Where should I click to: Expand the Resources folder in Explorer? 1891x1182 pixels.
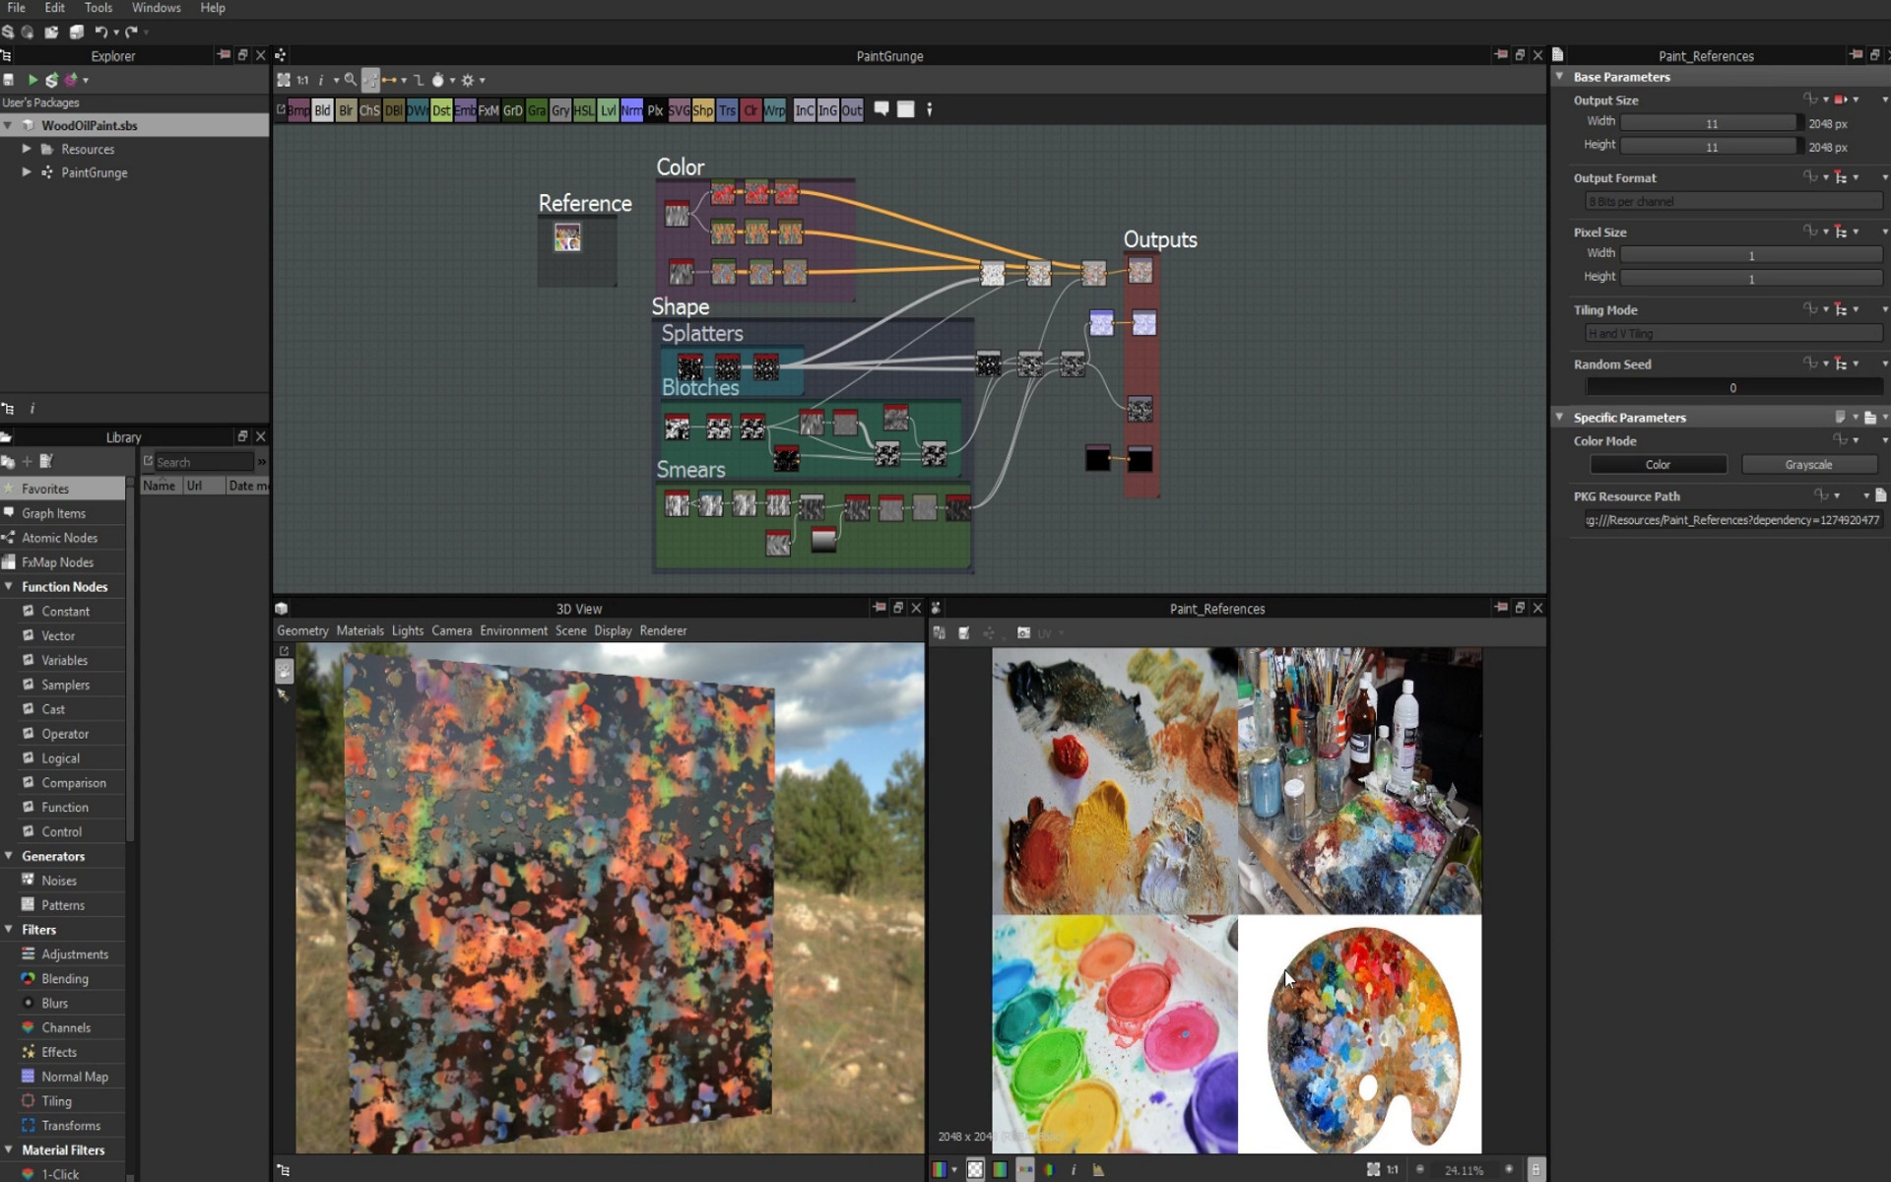(x=27, y=149)
